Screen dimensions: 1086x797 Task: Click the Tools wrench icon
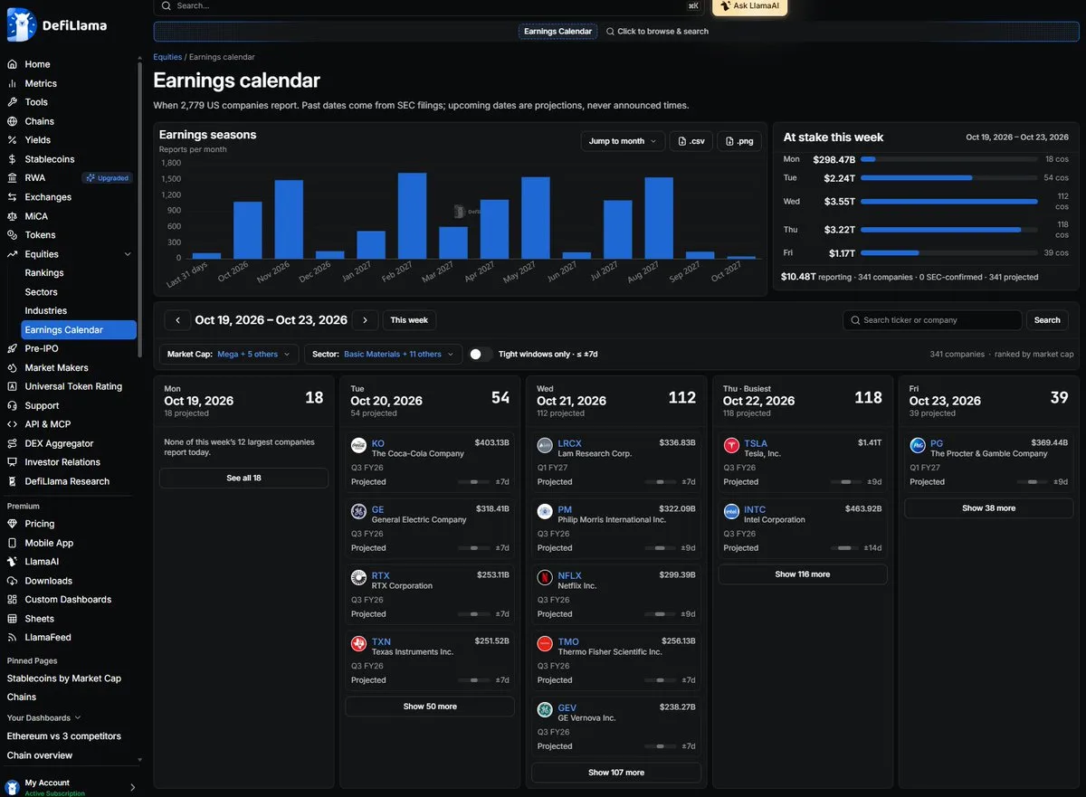coord(13,102)
